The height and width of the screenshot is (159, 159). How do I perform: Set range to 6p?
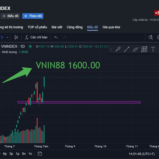click(x=5, y=154)
